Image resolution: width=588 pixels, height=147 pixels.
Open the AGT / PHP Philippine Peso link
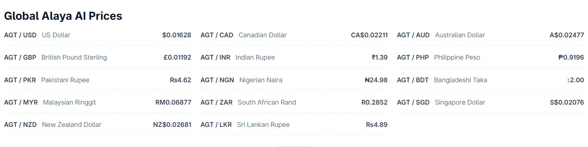490,57
